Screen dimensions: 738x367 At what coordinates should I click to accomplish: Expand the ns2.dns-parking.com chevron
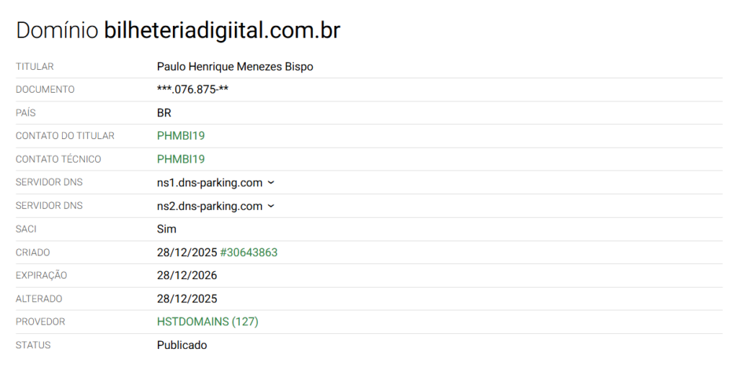point(271,207)
